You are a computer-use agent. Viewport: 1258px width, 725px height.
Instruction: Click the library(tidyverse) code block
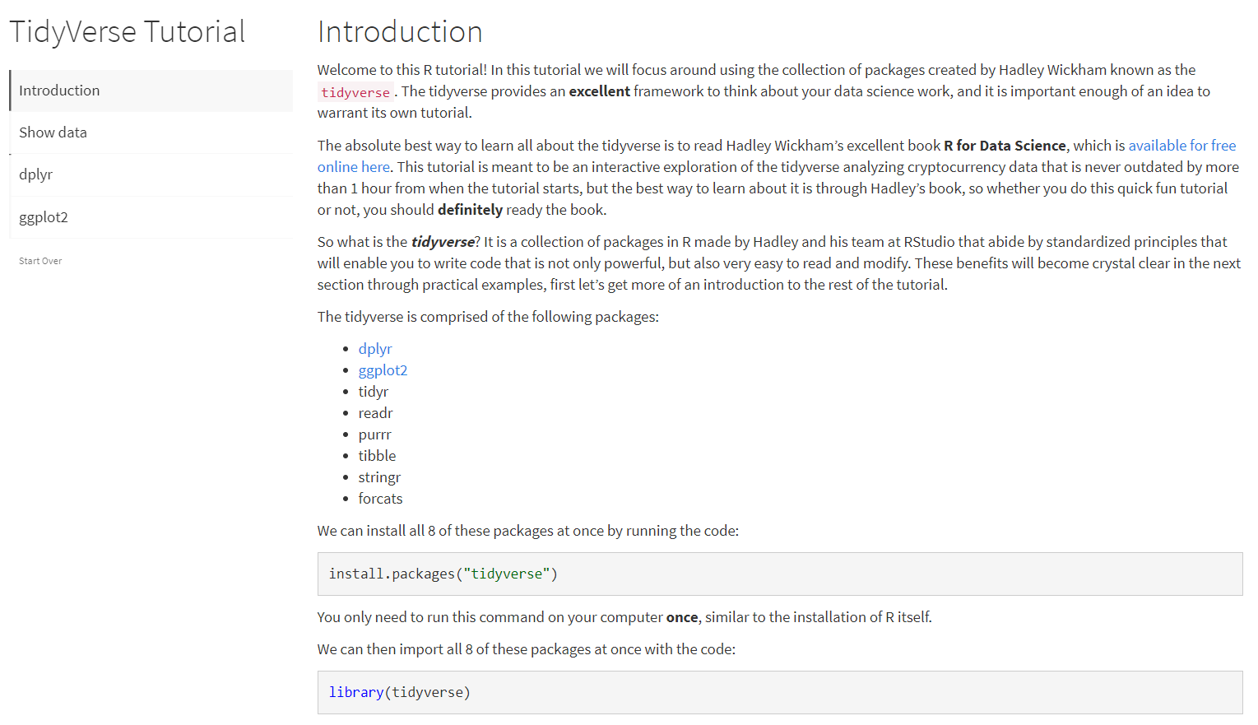coord(779,692)
